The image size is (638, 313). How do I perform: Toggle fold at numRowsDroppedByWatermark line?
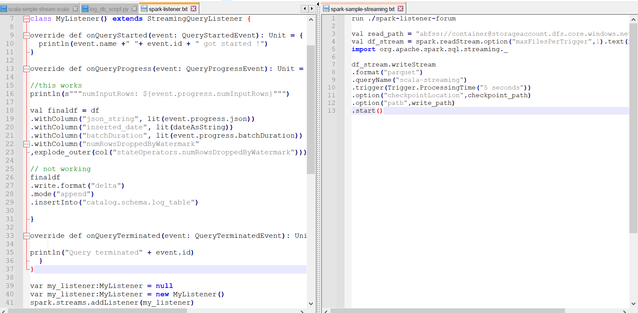(x=26, y=144)
